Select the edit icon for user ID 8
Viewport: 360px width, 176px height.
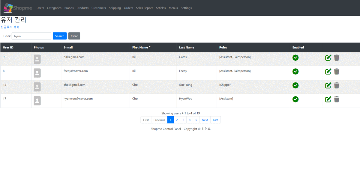(x=328, y=71)
